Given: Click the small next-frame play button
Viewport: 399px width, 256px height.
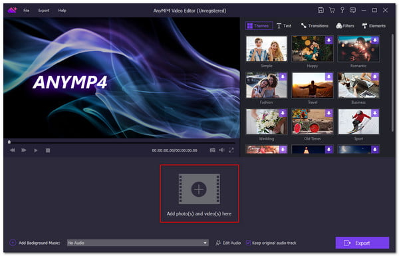Looking at the screenshot, I should 36,150.
